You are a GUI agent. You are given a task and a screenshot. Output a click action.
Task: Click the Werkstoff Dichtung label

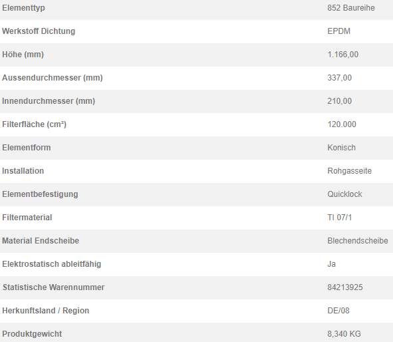click(39, 31)
